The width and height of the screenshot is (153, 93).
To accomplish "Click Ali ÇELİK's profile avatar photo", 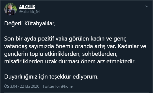I will (10, 9).
